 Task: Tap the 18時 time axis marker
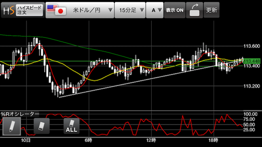coord(213,140)
